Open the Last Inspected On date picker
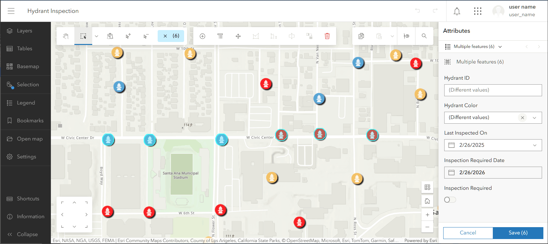This screenshot has height=244, width=548. click(x=493, y=145)
